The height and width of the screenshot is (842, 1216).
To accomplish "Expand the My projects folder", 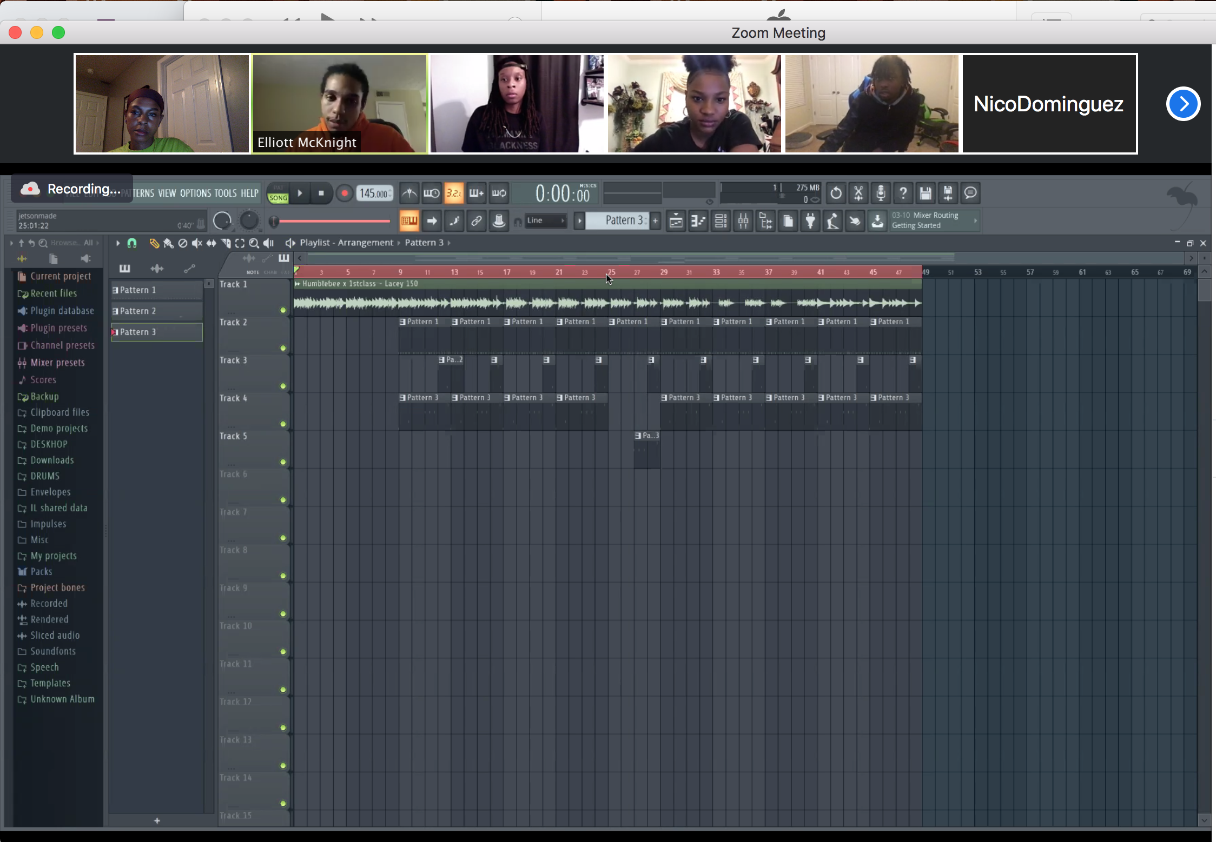I will pos(53,556).
